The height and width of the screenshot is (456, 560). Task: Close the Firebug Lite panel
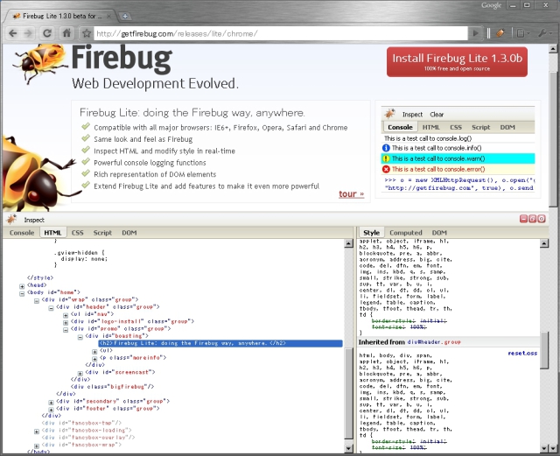pyautogui.click(x=542, y=219)
